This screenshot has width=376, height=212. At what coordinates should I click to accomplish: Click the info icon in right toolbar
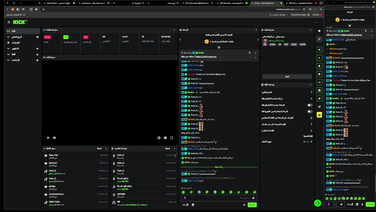pyautogui.click(x=319, y=31)
